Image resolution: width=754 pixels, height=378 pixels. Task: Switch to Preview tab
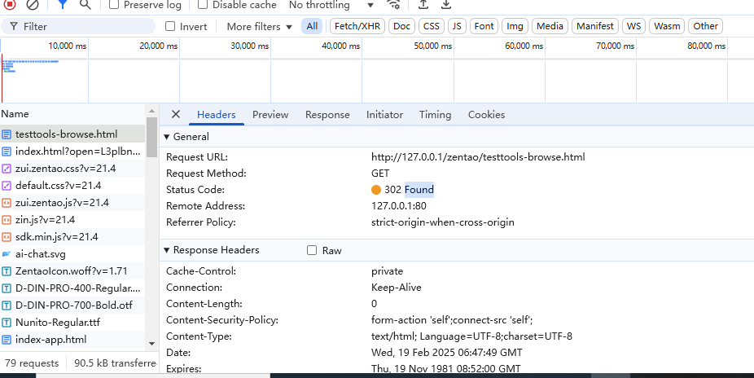270,114
